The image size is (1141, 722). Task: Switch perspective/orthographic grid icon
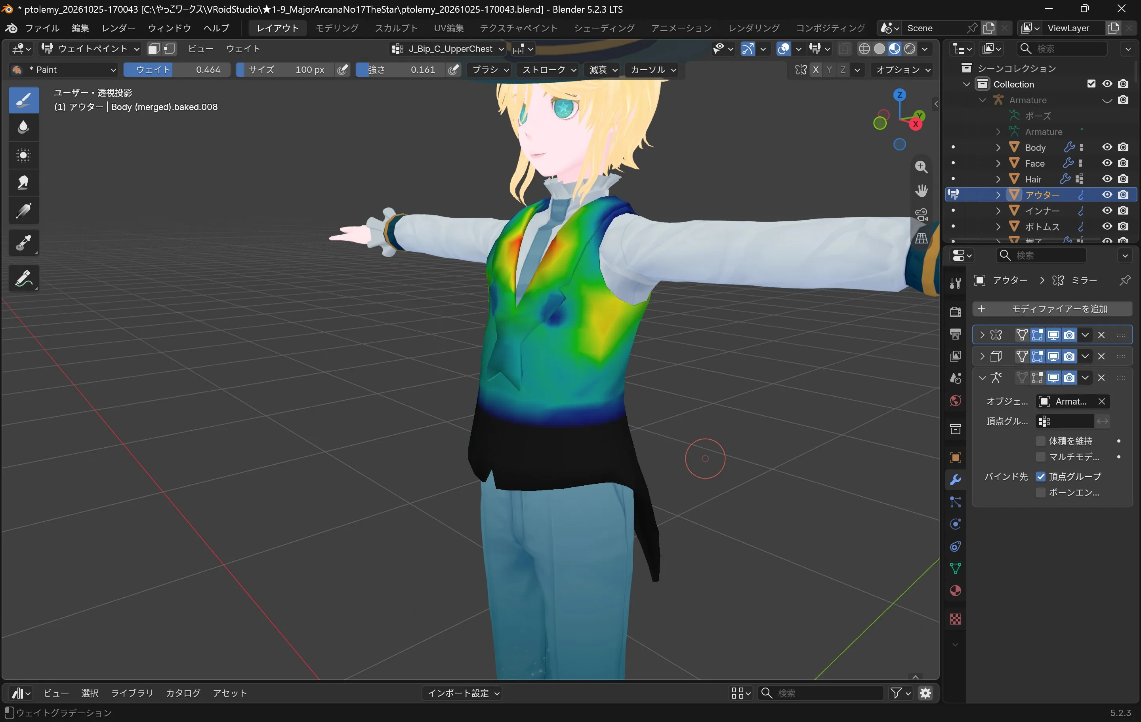(921, 237)
